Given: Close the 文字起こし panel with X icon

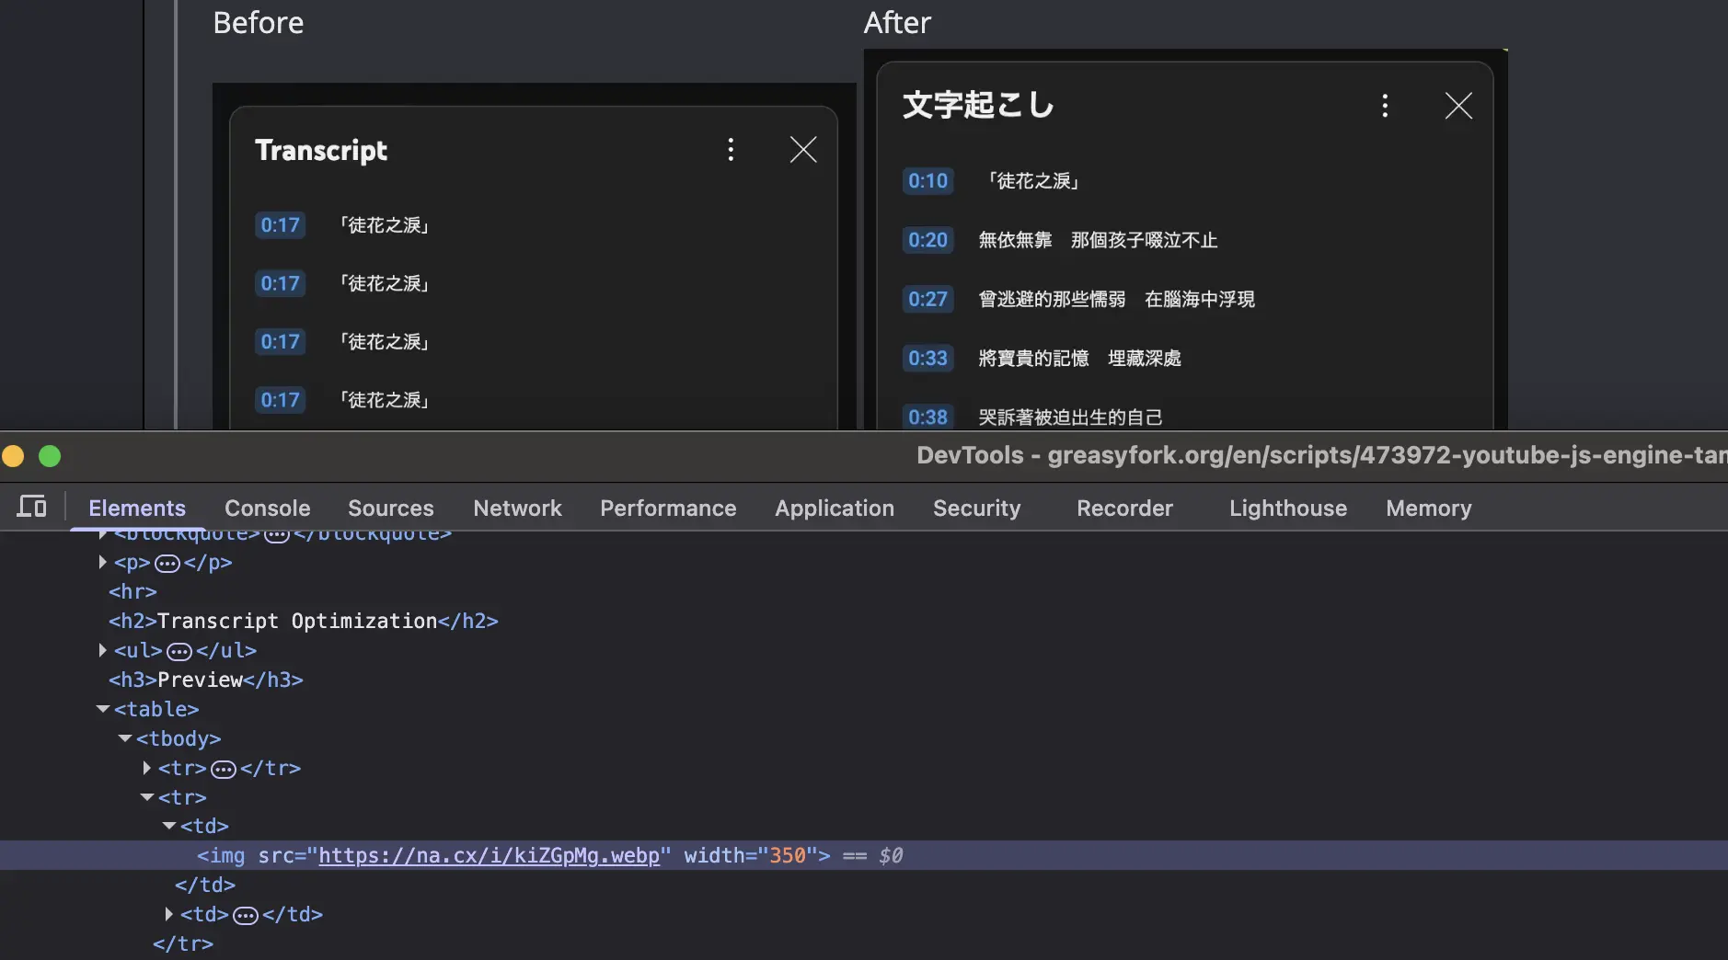Looking at the screenshot, I should [1457, 106].
